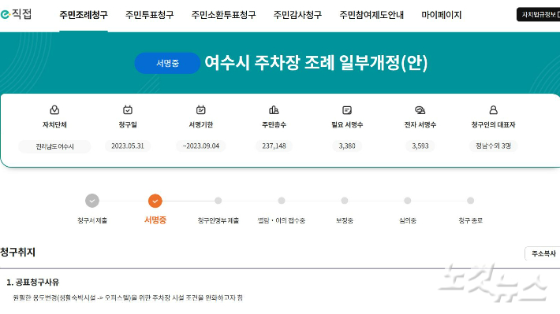Image resolution: width=560 pixels, height=314 pixels.
Task: Open the 주민참여제도안내 menu
Action: click(371, 15)
